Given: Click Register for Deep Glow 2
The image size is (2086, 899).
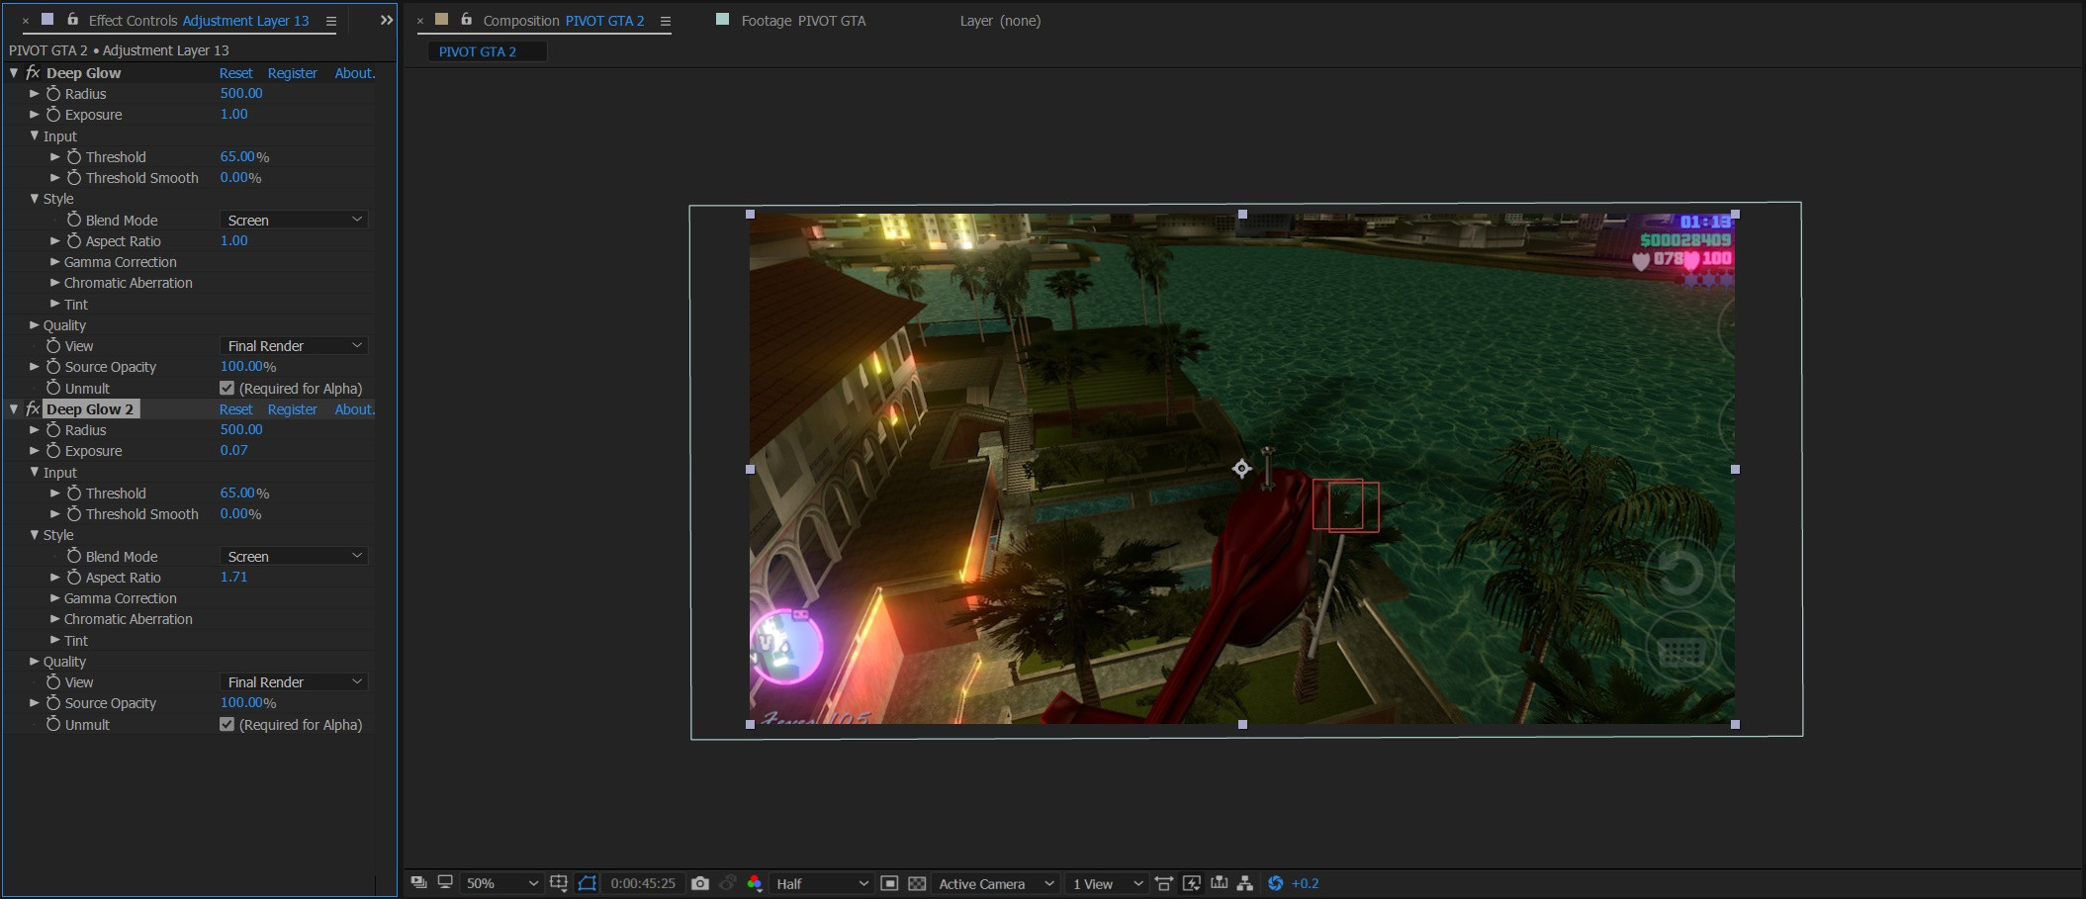Looking at the screenshot, I should [293, 409].
